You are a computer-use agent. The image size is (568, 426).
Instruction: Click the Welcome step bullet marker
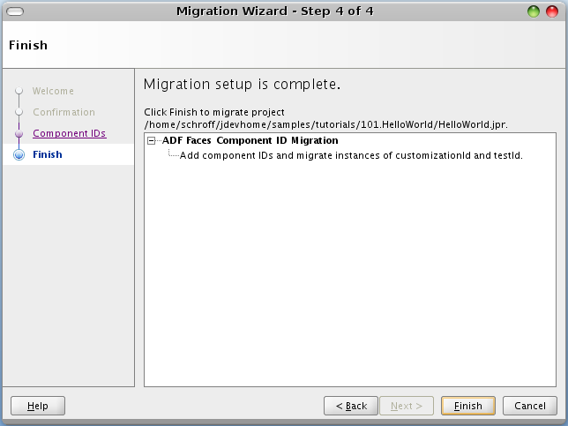19,90
